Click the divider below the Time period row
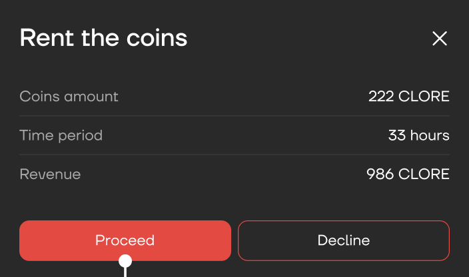Viewport: 469px width, 277px height. [x=234, y=155]
